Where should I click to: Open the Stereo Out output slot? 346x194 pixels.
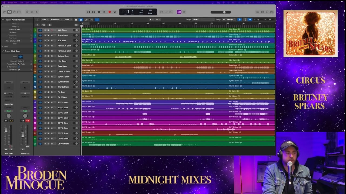(9, 104)
